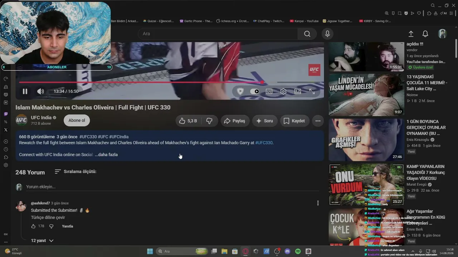
Task: Open the Linden'in Yaşam Mücadelesi thumbnail
Action: pyautogui.click(x=366, y=95)
